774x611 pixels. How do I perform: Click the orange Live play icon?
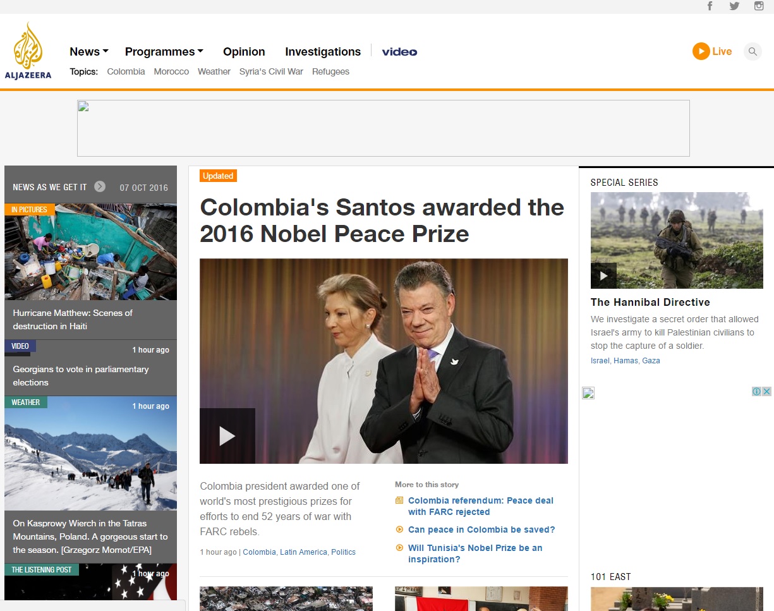[701, 51]
